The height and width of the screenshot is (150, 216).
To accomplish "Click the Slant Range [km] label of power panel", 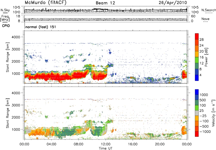I will coord(8,57).
